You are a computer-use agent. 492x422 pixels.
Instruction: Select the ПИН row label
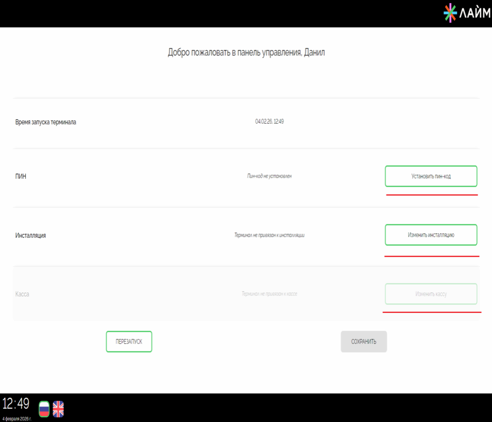coord(21,176)
